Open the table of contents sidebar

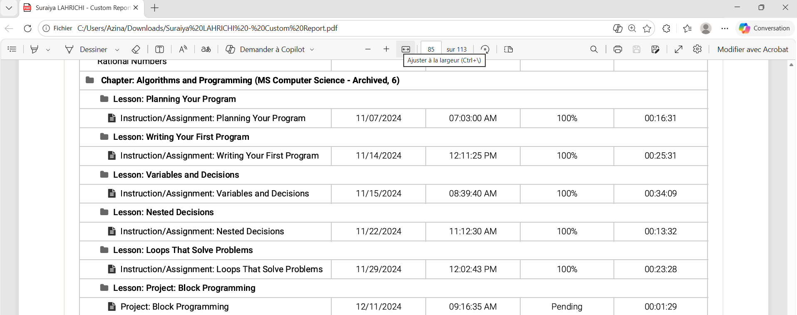[12, 49]
